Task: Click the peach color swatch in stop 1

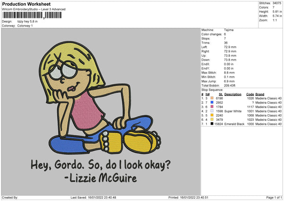Action: pos(212,98)
